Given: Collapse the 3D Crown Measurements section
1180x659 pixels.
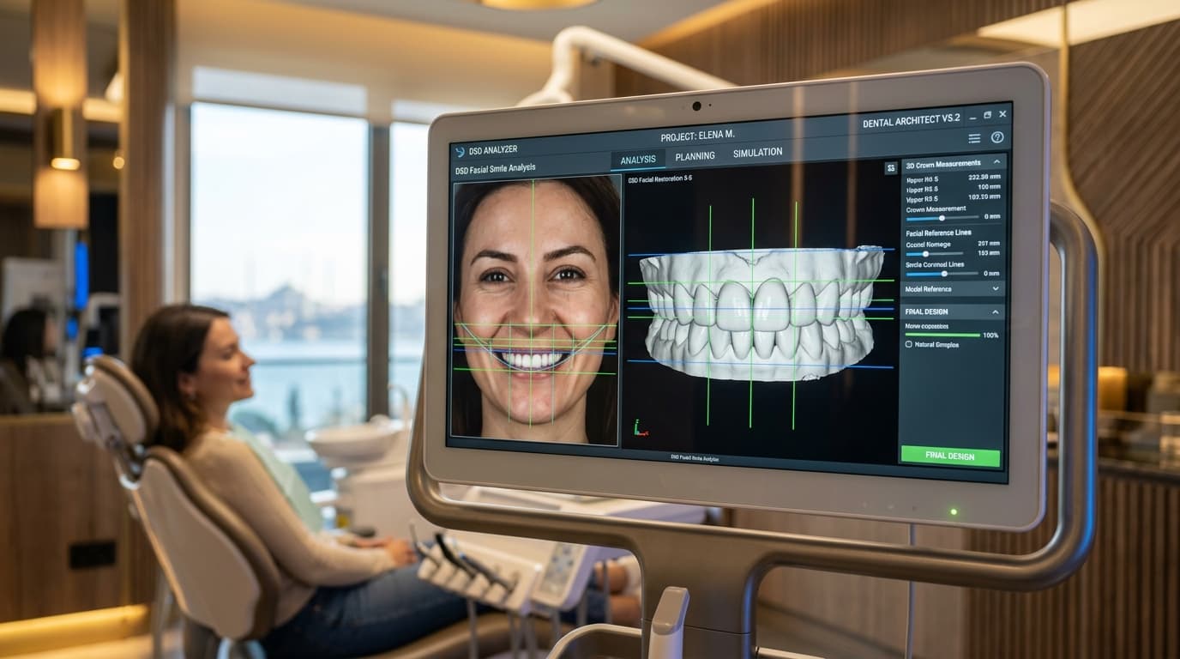Looking at the screenshot, I should coord(996,161).
